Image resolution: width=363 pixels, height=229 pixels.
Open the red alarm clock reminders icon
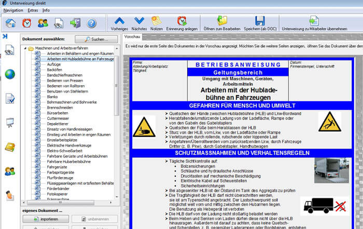click(x=27, y=23)
